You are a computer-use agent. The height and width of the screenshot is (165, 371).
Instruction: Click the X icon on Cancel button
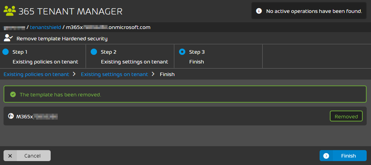10,156
